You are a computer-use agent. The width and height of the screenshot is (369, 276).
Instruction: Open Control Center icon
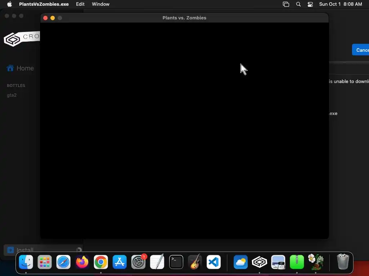[x=310, y=4]
